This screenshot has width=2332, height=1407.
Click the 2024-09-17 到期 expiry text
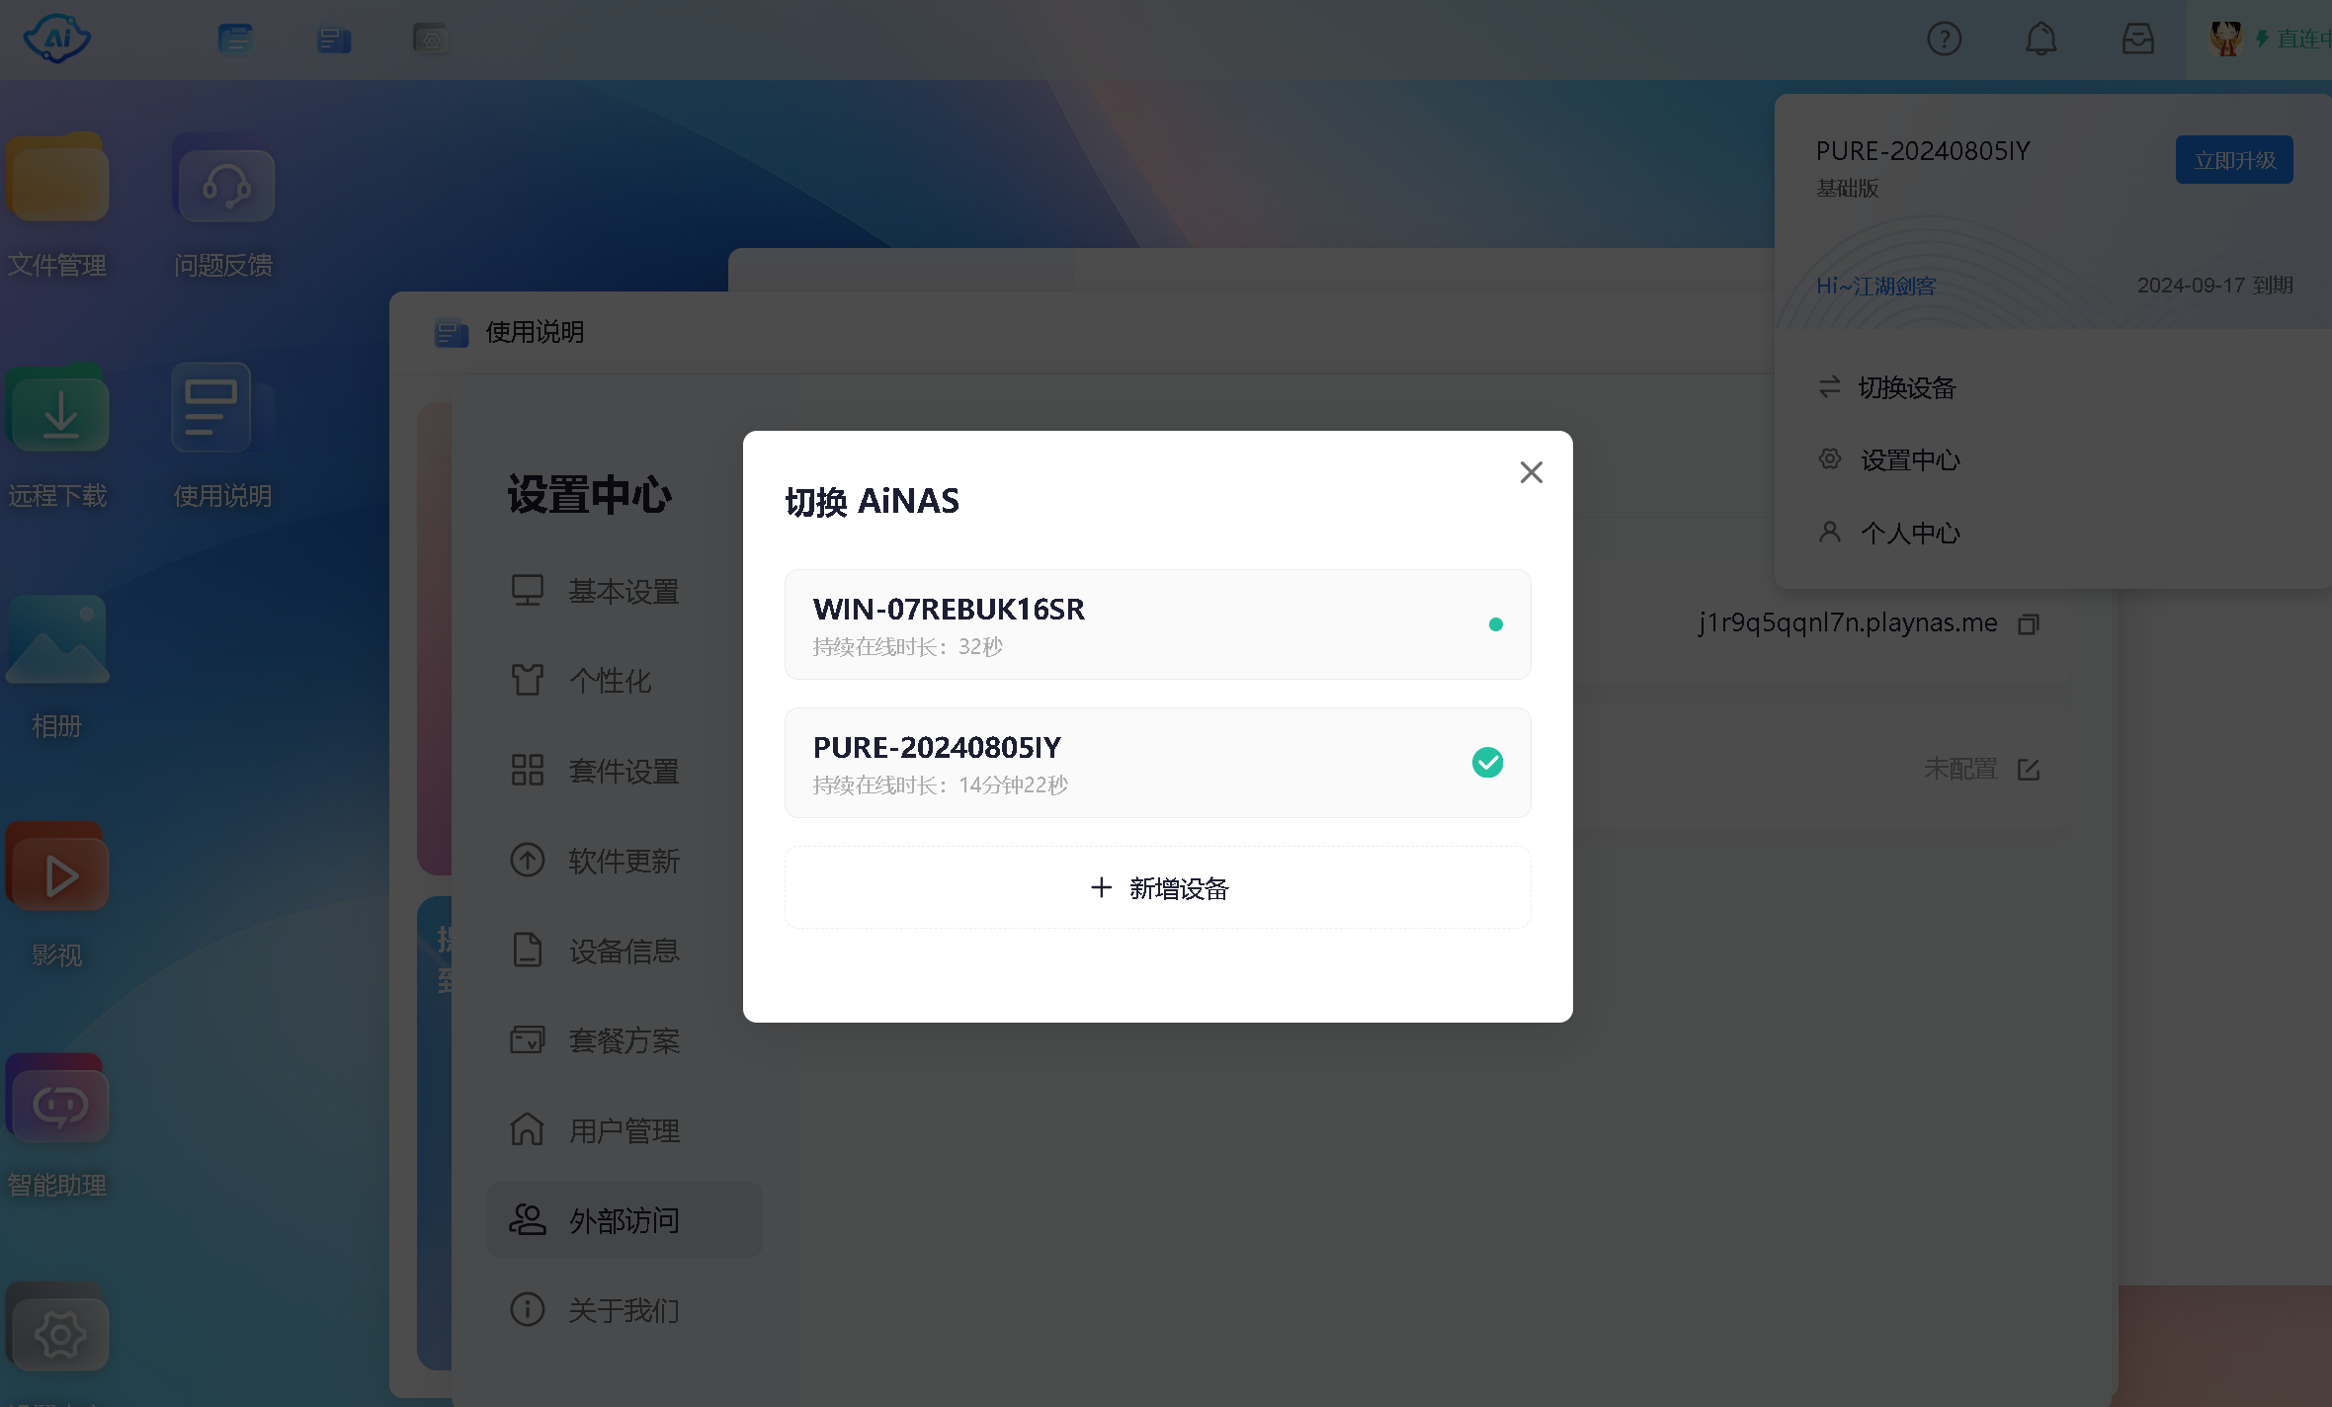tap(2214, 286)
